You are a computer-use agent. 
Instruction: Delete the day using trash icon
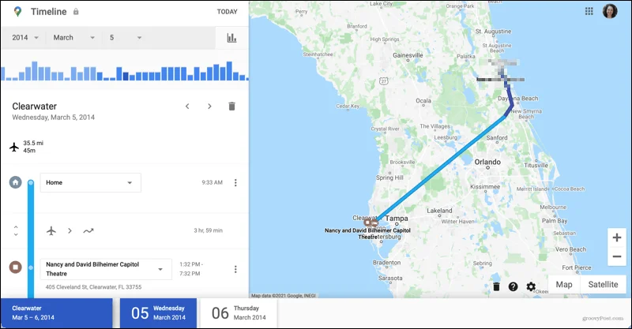(231, 107)
